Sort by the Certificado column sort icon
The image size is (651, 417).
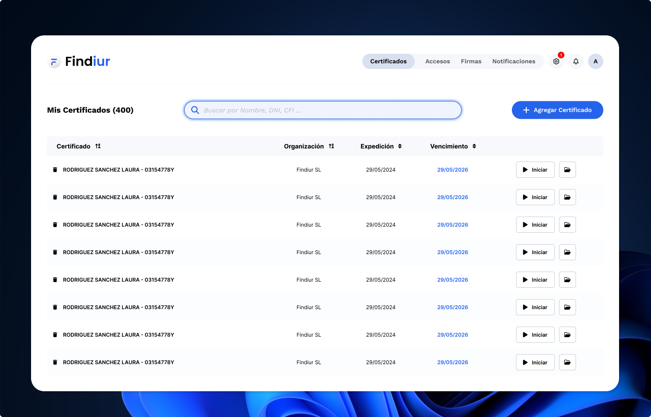98,146
